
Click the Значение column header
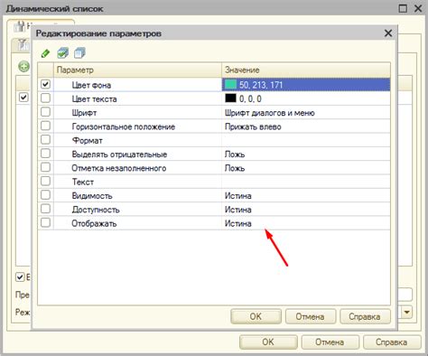[x=306, y=70]
